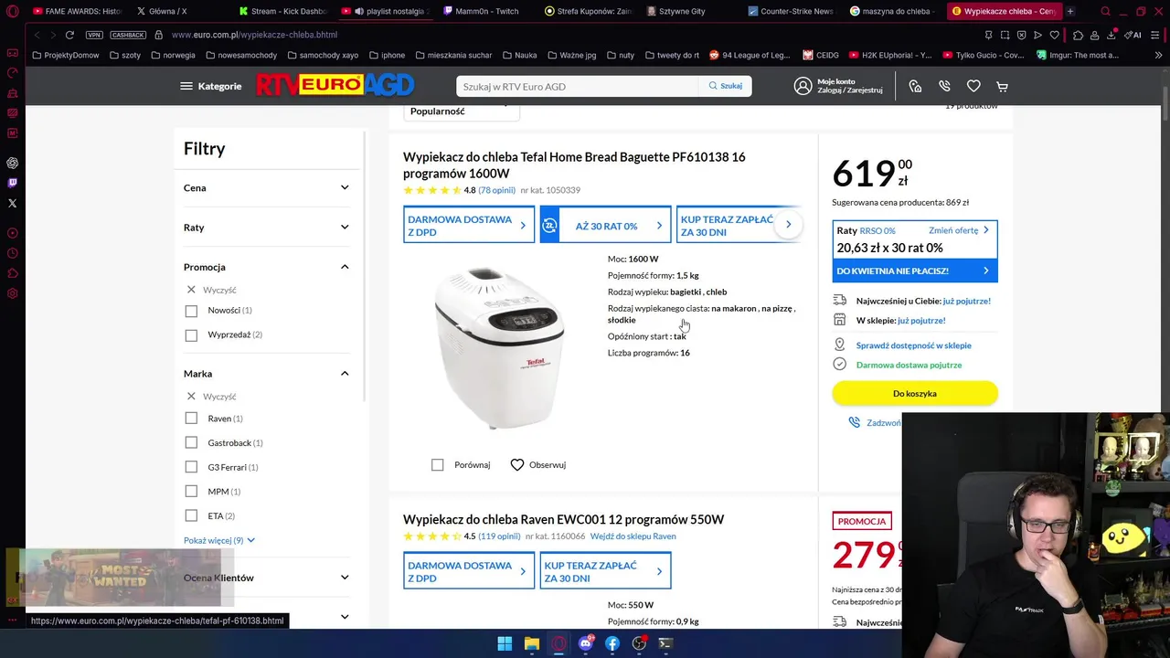The height and width of the screenshot is (658, 1170).
Task: Open Twitch in Opera sidebar
Action: [12, 183]
